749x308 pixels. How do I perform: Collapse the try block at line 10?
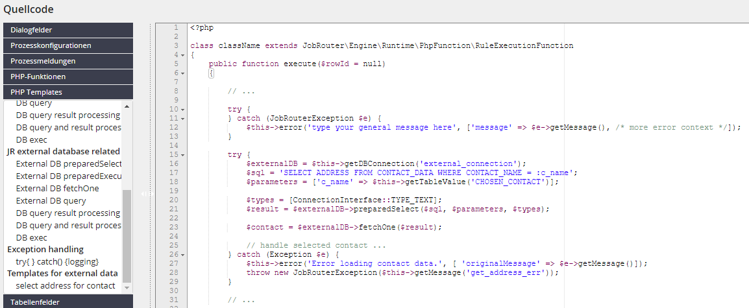(x=184, y=110)
